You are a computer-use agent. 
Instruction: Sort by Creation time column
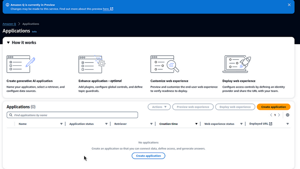[196, 124]
